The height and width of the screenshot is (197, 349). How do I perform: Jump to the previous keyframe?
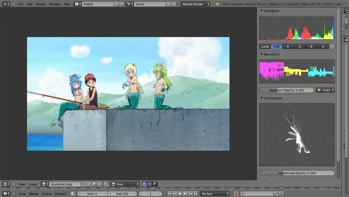(x=174, y=194)
